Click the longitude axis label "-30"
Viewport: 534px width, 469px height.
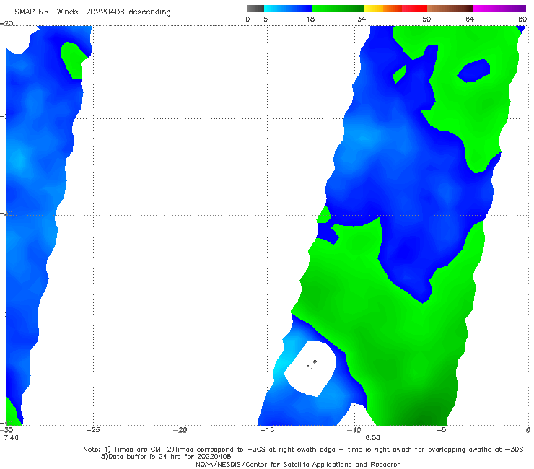click(x=7, y=430)
